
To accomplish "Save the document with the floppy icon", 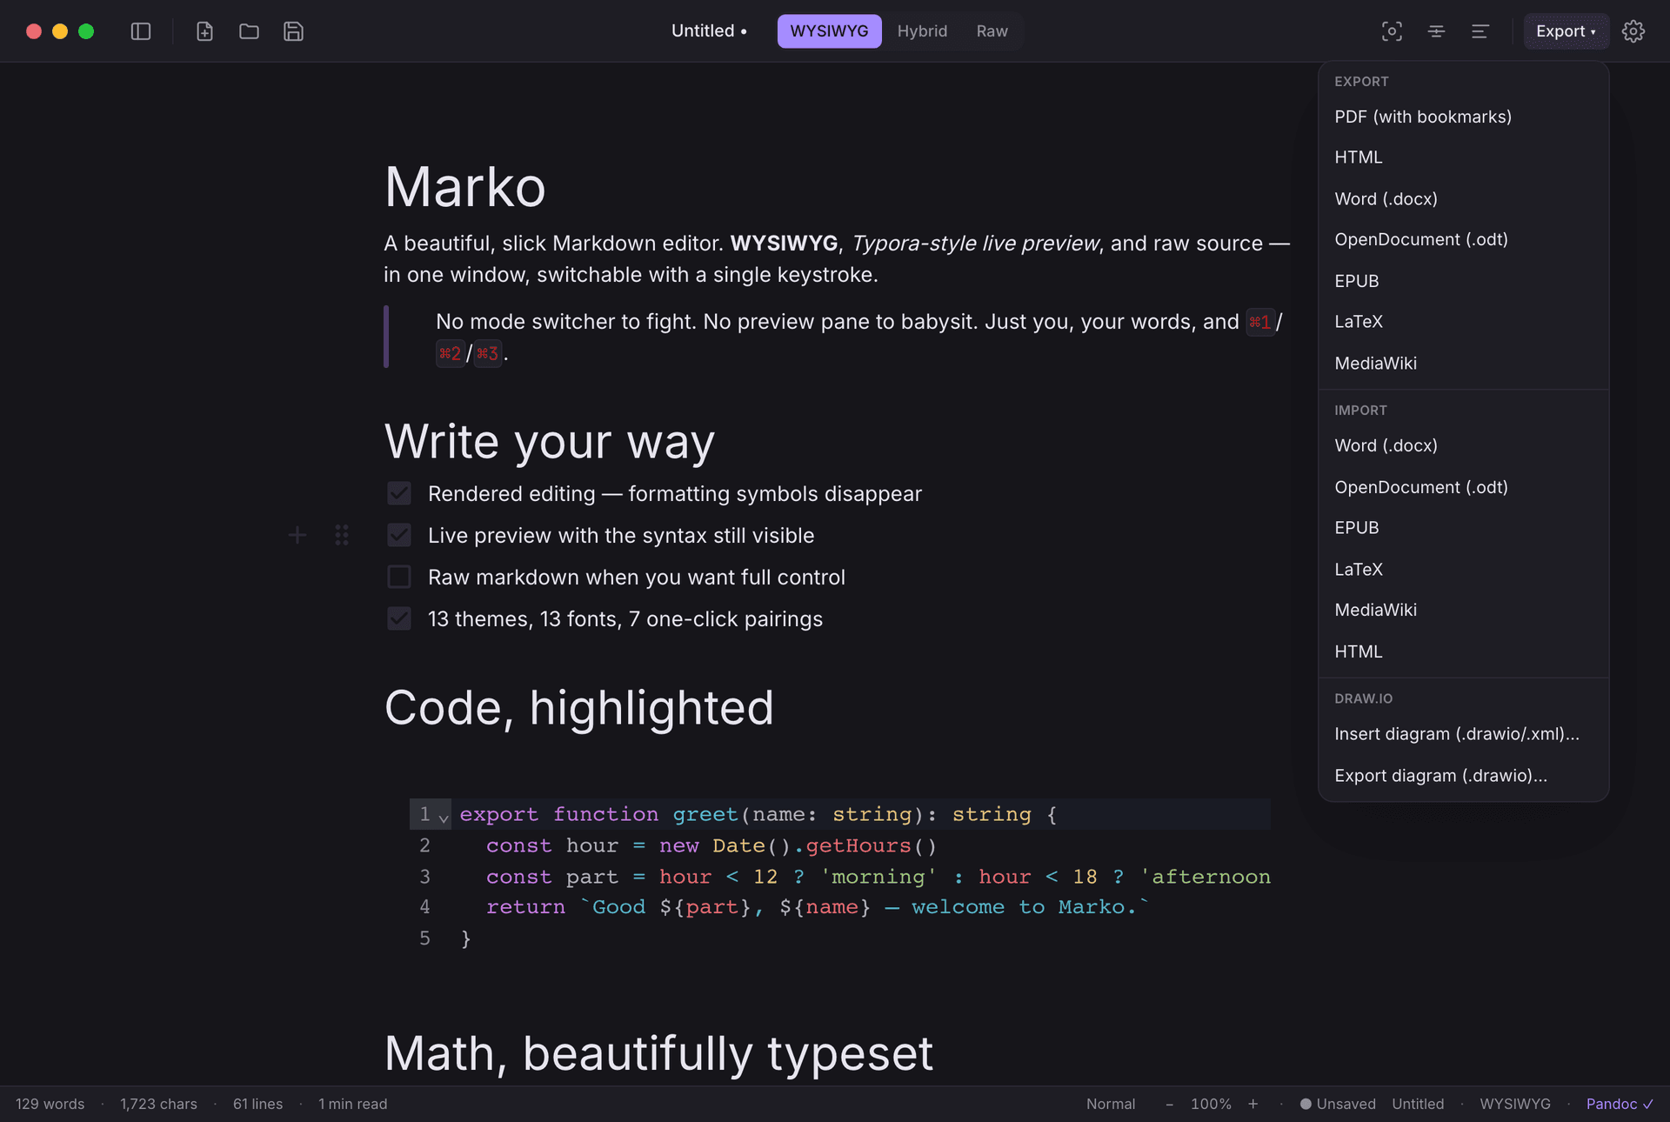I will coord(293,31).
